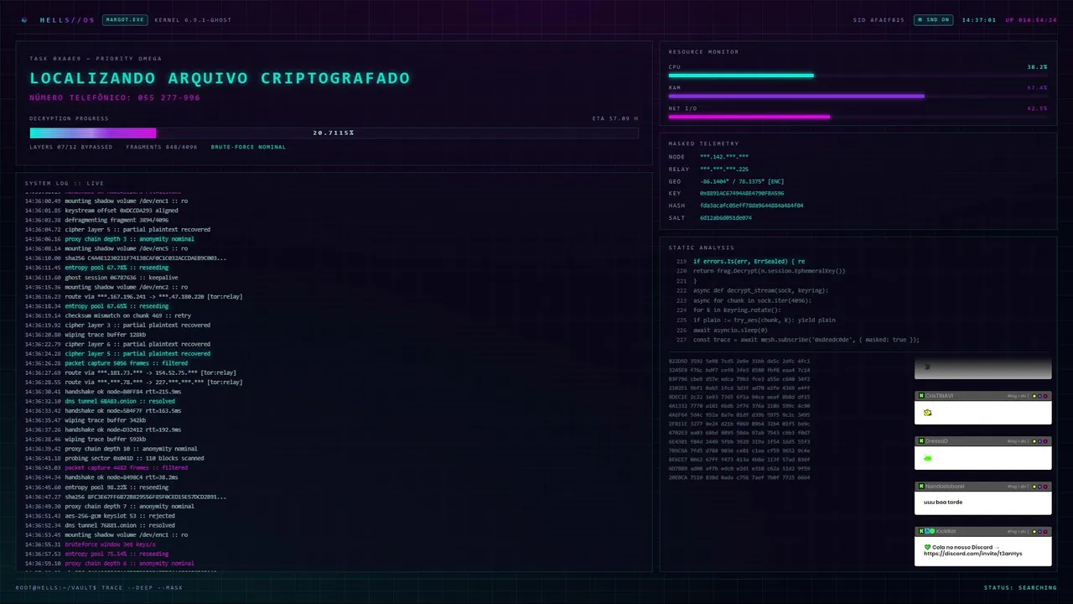Image resolution: width=1073 pixels, height=604 pixels.
Task: Click the magenta dot on DressaD's card header
Action: [x=1045, y=441]
